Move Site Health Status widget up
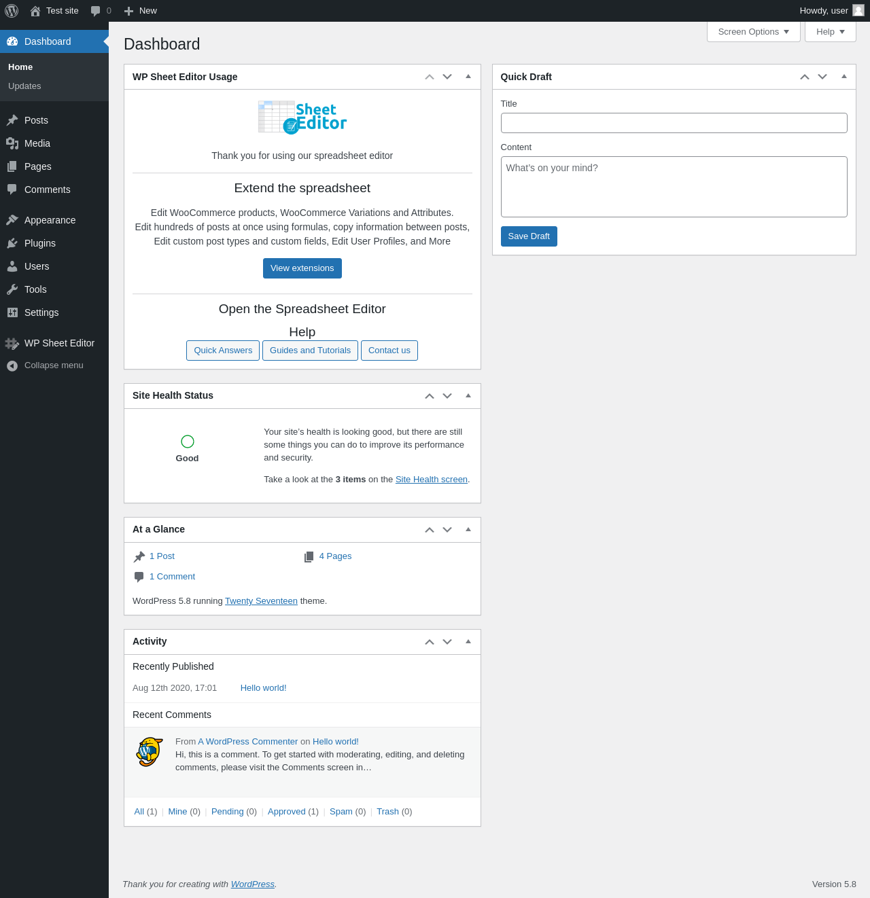This screenshot has width=870, height=898. 430,395
